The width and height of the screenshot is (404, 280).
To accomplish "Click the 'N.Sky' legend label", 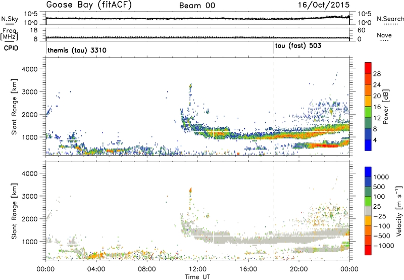I will [x=10, y=19].
